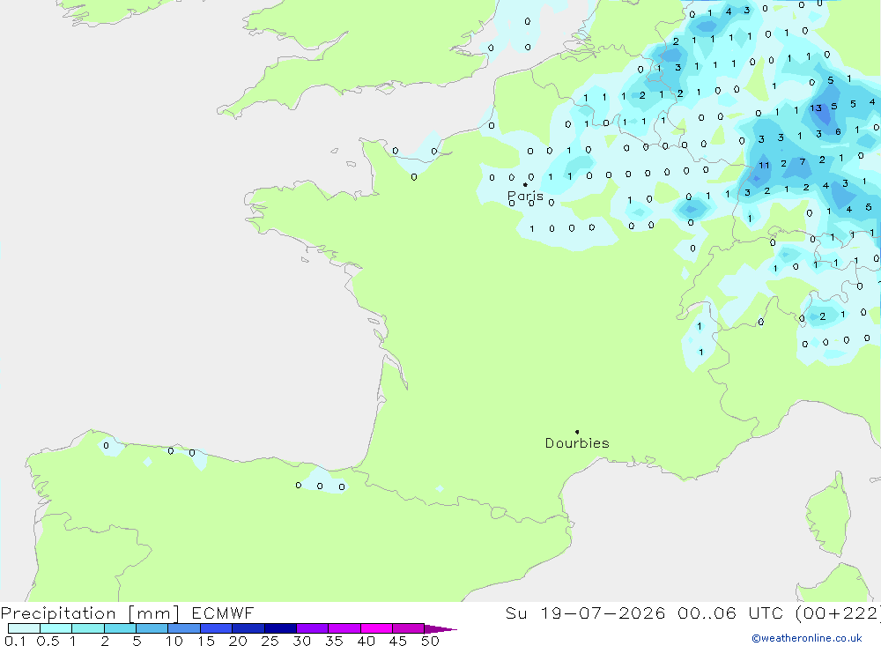881x646 pixels.
Task: Click the map precipitation value '6'
Action: (x=838, y=131)
